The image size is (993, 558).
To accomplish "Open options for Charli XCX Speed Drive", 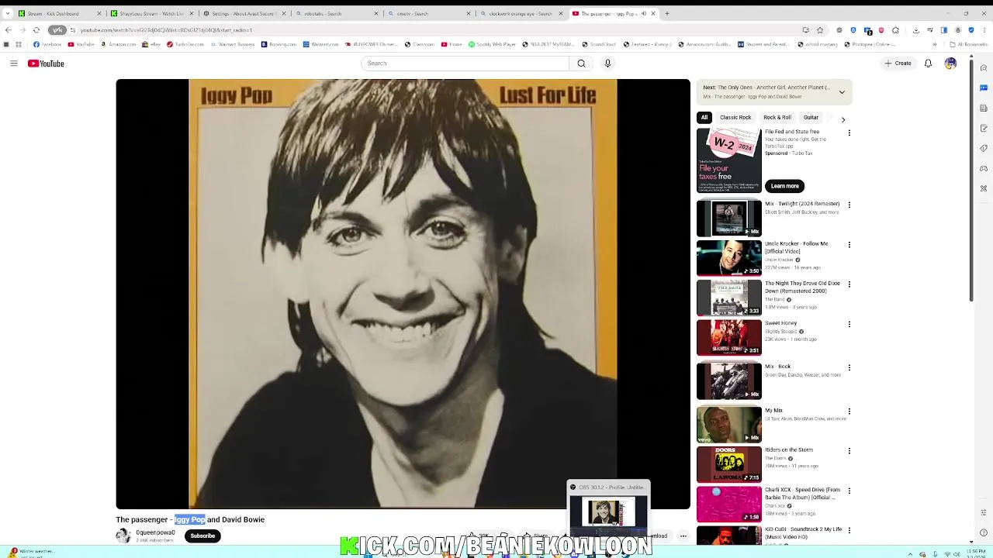I will pos(849,491).
